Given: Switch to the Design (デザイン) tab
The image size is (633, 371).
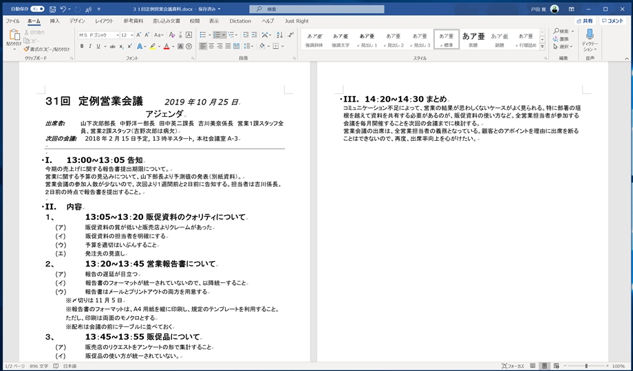Looking at the screenshot, I should pos(77,21).
